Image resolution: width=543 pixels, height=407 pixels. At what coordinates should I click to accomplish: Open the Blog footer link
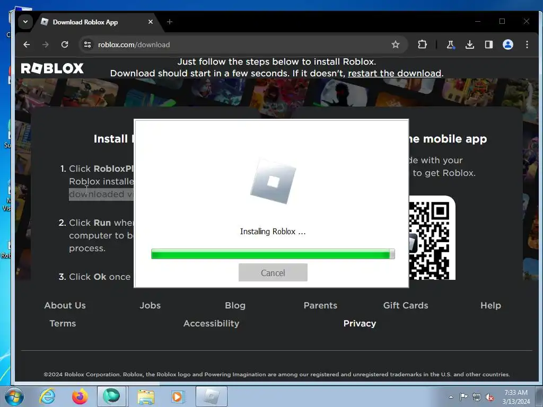click(235, 305)
